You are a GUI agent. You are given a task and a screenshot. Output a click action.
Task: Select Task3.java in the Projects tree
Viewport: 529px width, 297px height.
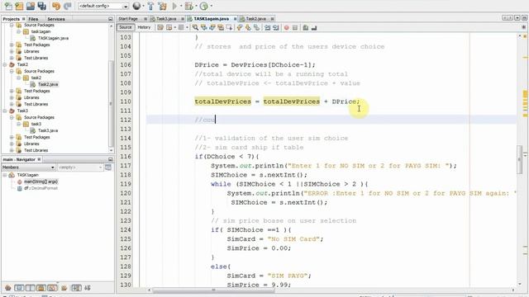coord(48,130)
